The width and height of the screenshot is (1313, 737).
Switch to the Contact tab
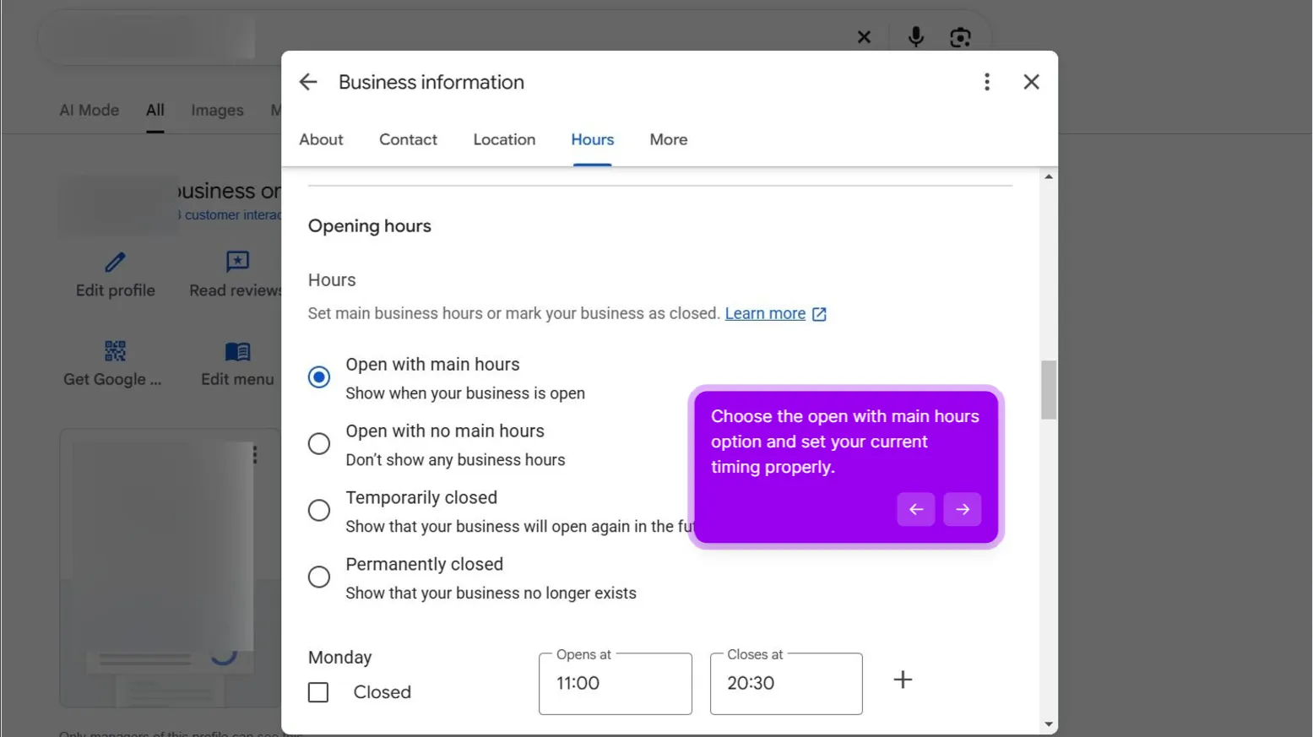(x=408, y=140)
